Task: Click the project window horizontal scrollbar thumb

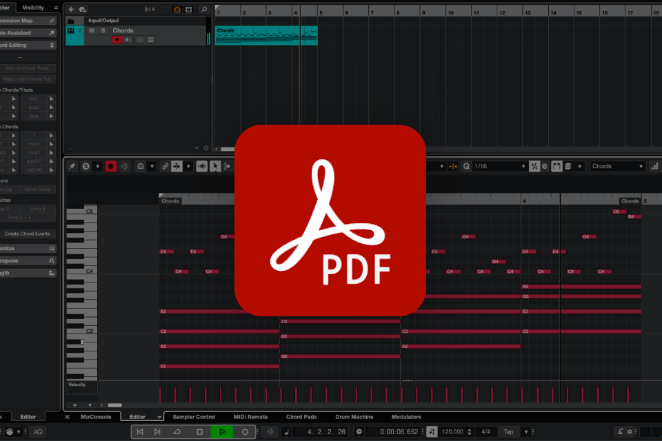Action: pyautogui.click(x=228, y=149)
